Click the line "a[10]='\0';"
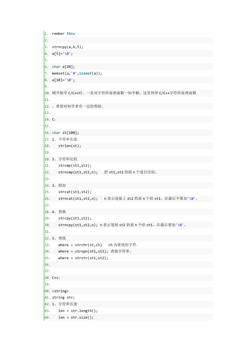This screenshot has width=251, height=356. tap(64, 80)
